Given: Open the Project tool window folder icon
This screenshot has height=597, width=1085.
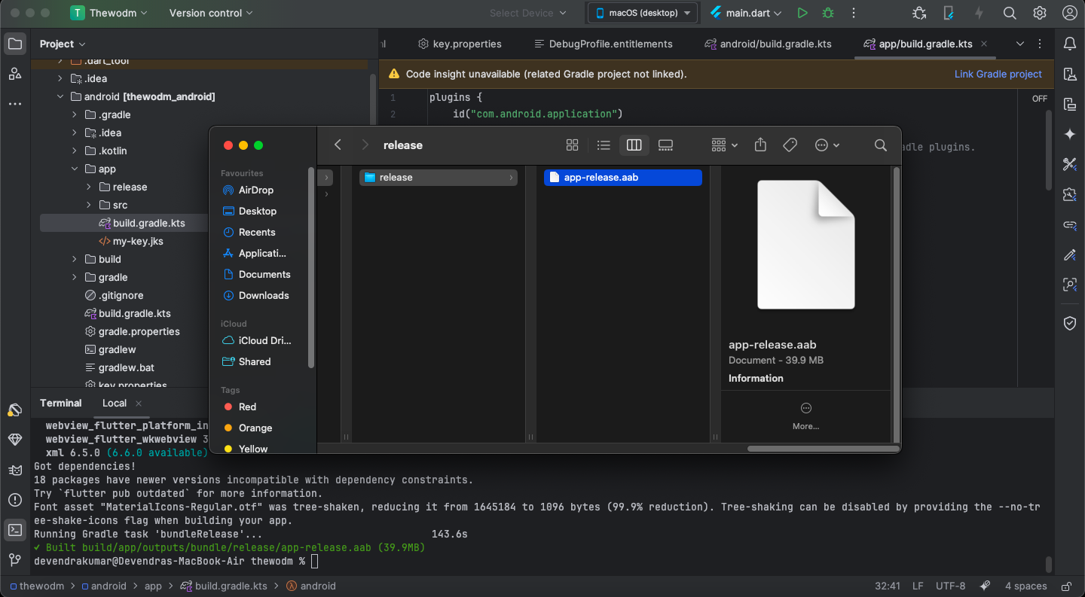Looking at the screenshot, I should (15, 44).
